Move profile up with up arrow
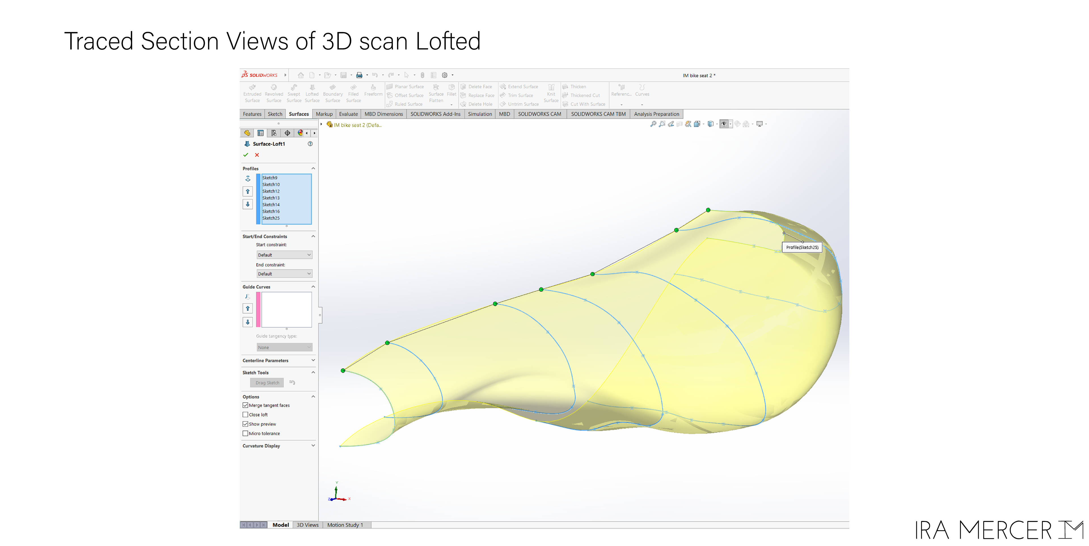This screenshot has height=546, width=1089. 248,191
